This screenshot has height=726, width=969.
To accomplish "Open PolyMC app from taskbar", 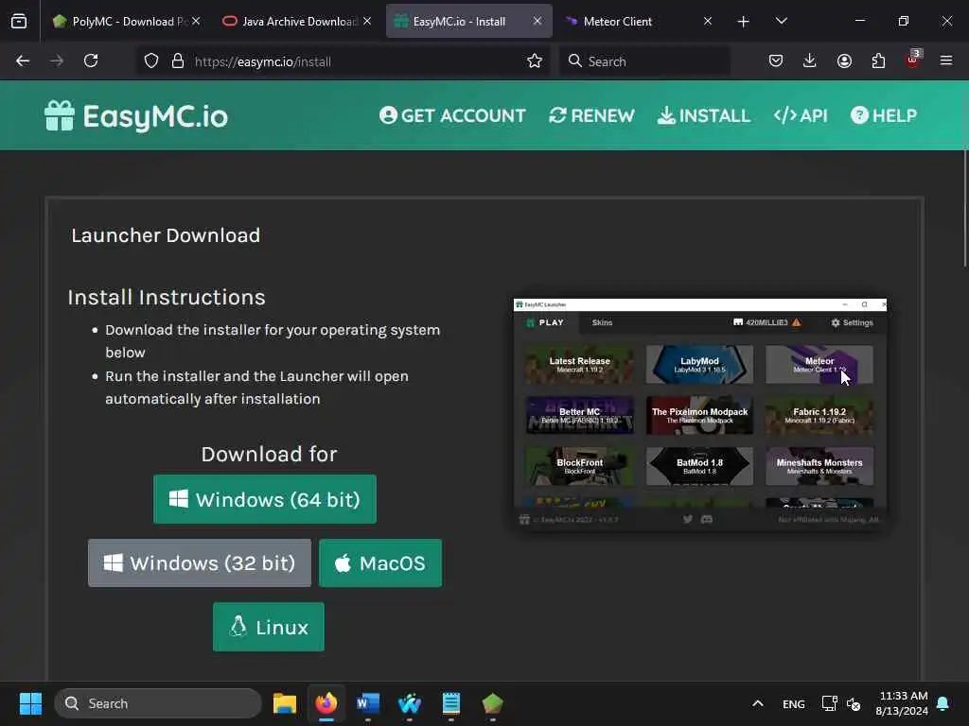I will [x=492, y=703].
